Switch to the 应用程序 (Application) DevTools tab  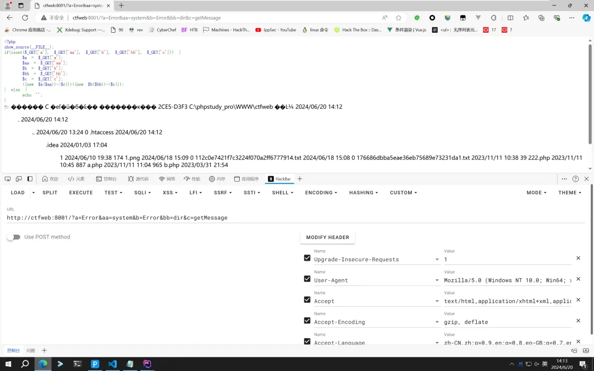[247, 179]
